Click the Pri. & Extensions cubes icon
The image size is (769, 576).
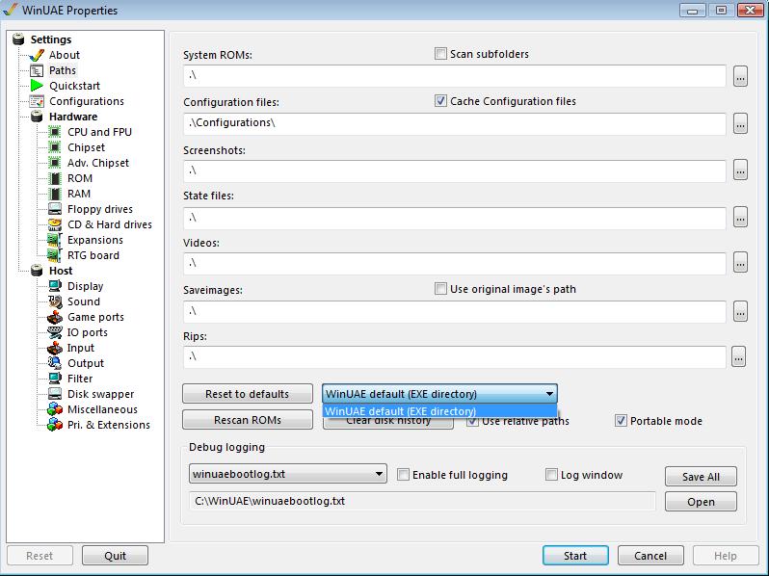point(55,425)
